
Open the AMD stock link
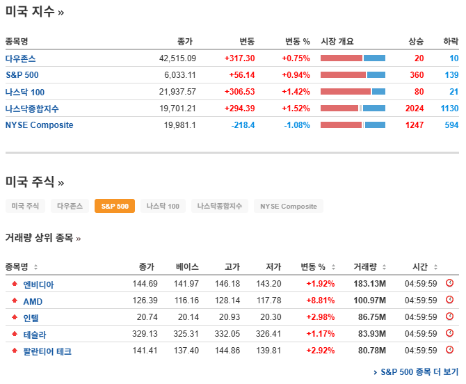tap(33, 301)
